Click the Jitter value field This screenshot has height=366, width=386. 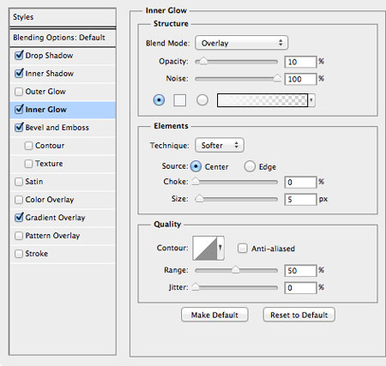pyautogui.click(x=301, y=287)
